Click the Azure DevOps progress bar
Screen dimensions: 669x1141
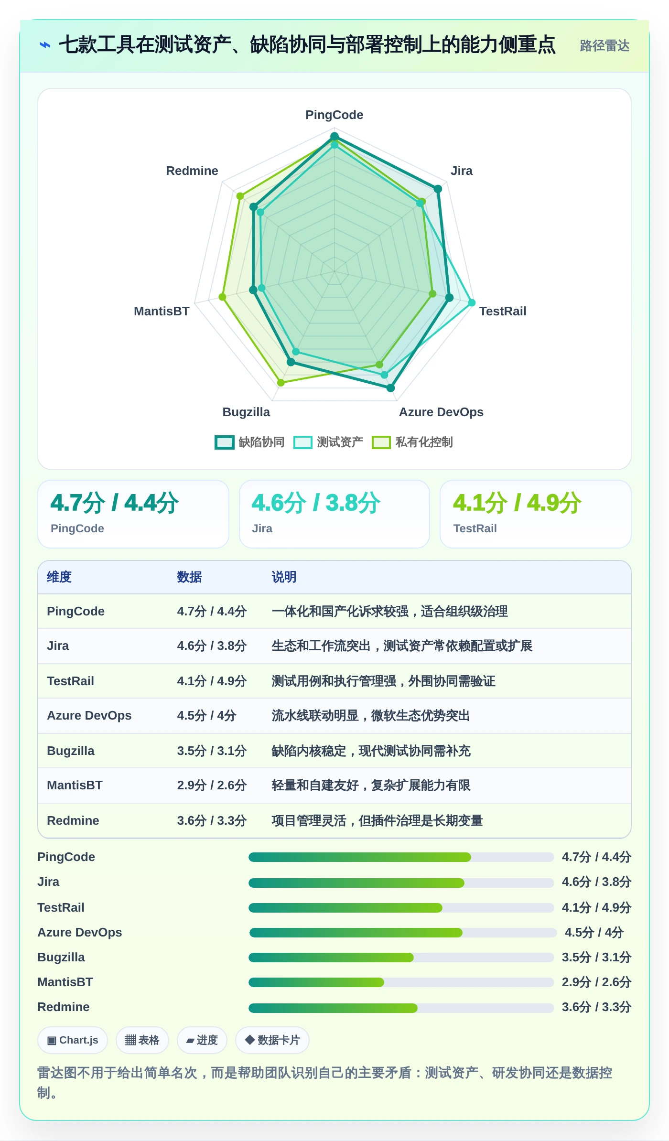point(403,933)
